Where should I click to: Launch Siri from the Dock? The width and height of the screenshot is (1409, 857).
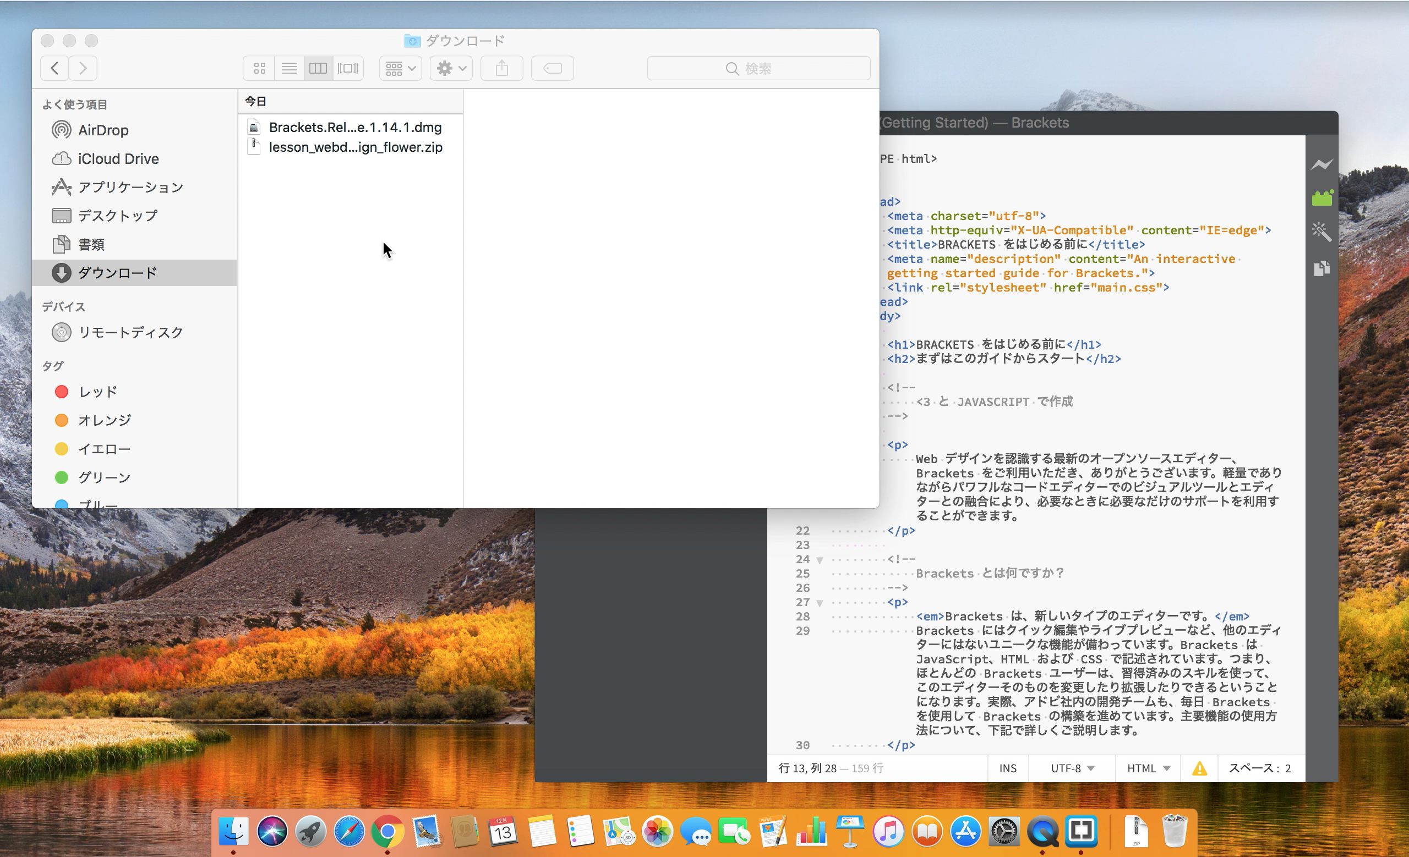point(272,831)
